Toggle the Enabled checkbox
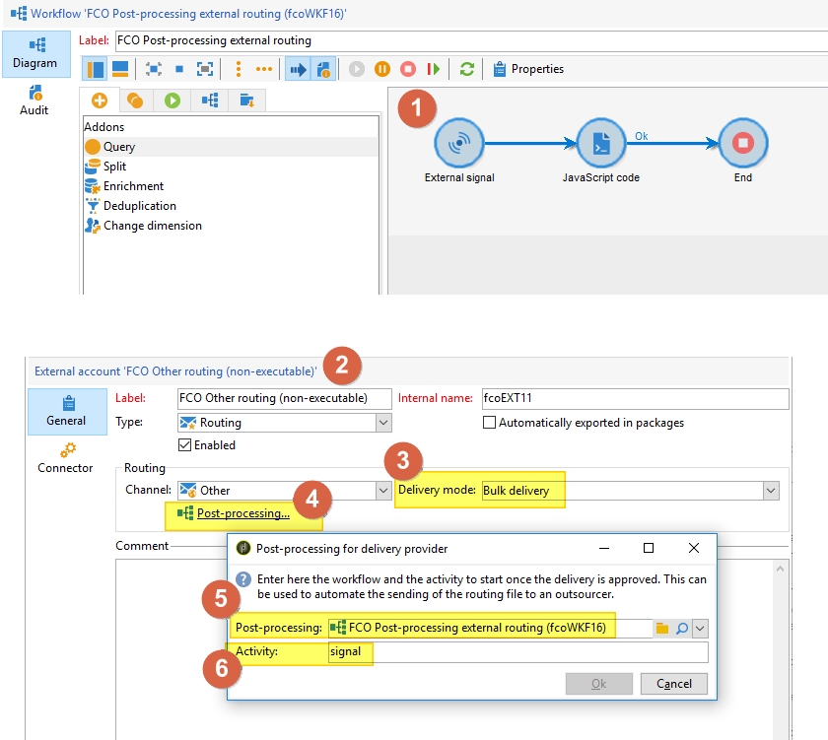 tap(184, 444)
